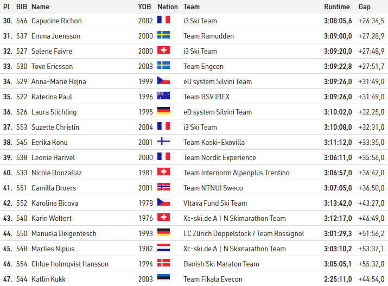
Task: Click the French flag beside Capucine Richon
Action: pyautogui.click(x=163, y=21)
